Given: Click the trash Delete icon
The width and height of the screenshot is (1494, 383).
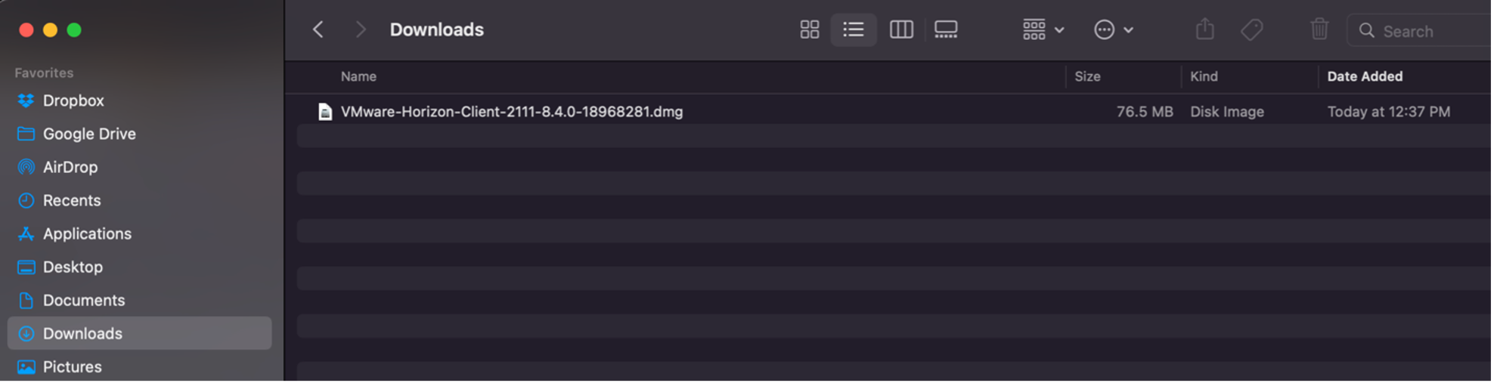Looking at the screenshot, I should [1319, 30].
